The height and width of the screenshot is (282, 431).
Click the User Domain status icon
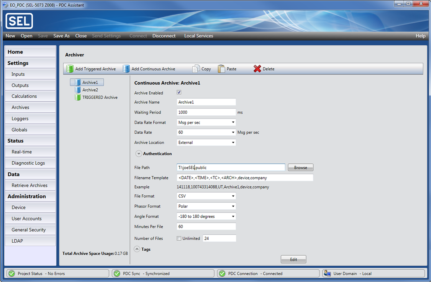click(x=327, y=273)
